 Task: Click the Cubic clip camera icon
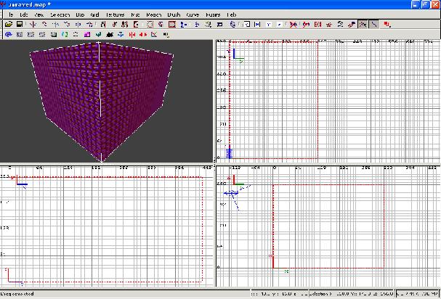(x=219, y=25)
